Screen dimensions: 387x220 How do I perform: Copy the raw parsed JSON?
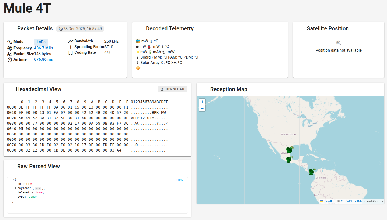pyautogui.click(x=180, y=180)
